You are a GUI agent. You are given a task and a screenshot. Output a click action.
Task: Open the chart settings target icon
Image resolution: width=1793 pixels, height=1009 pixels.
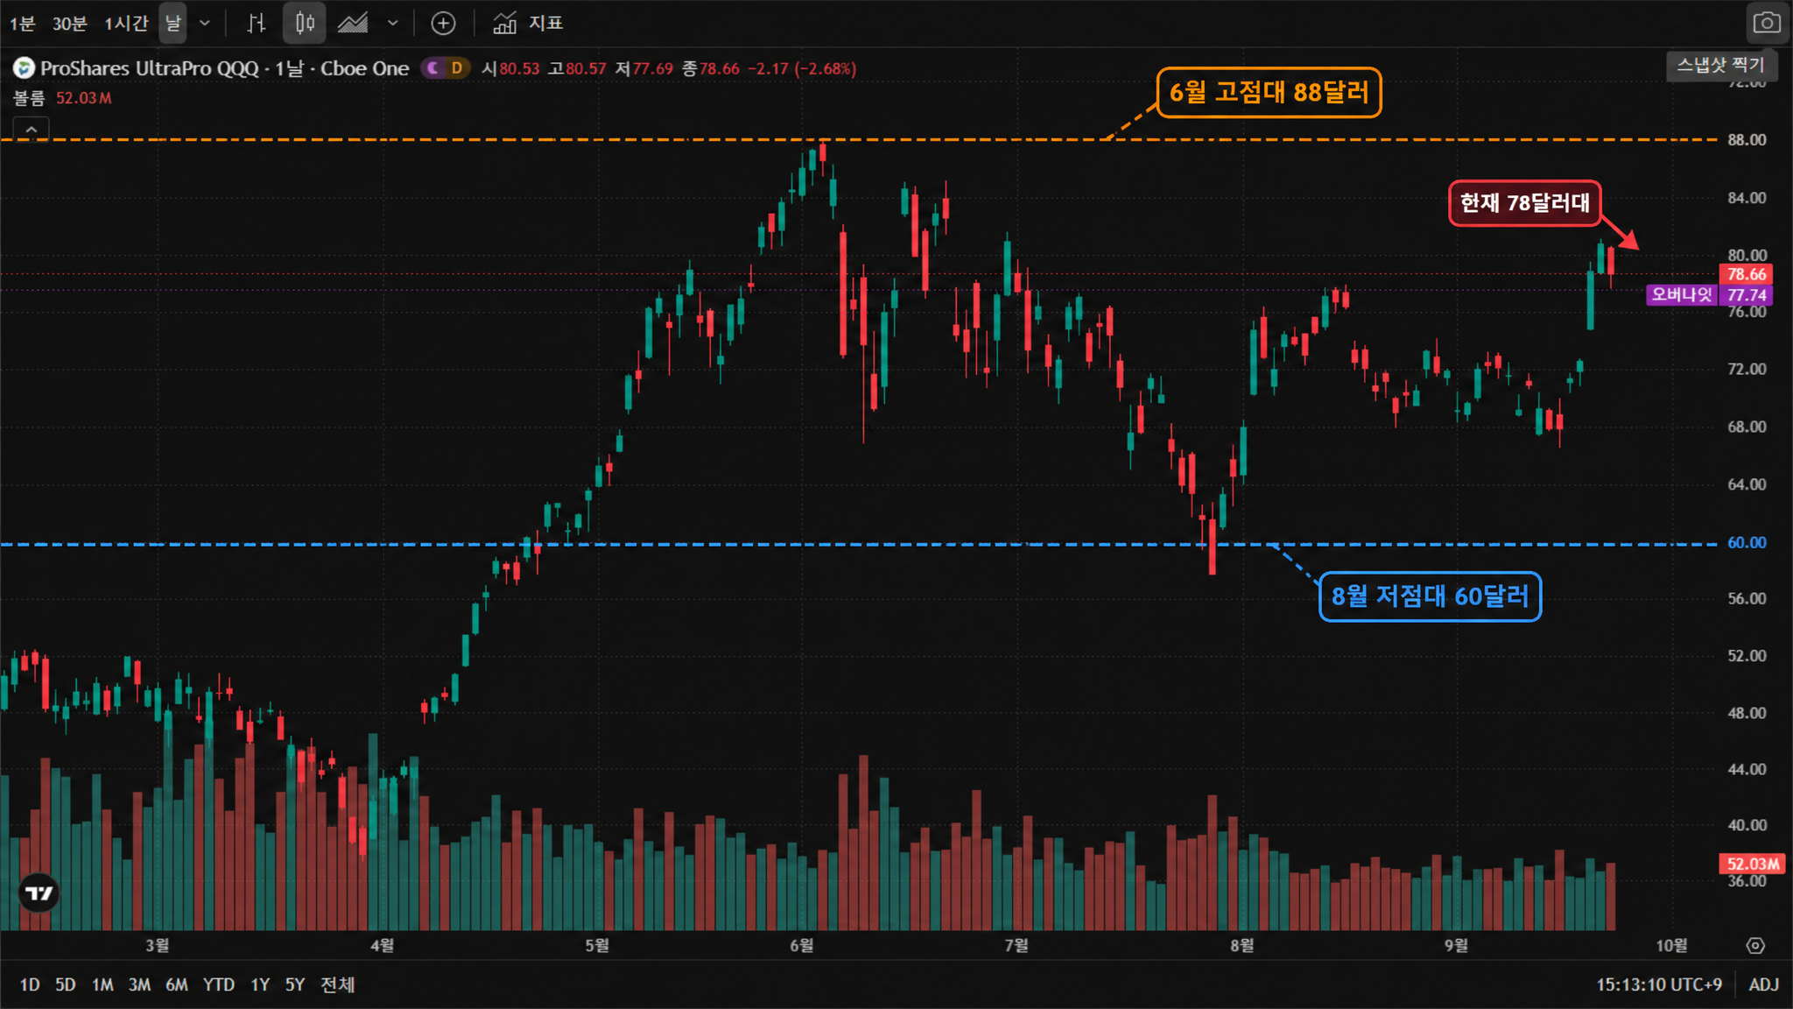[x=1755, y=945]
